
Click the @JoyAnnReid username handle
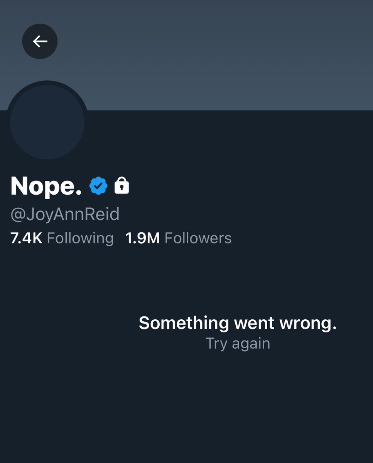[x=65, y=214]
